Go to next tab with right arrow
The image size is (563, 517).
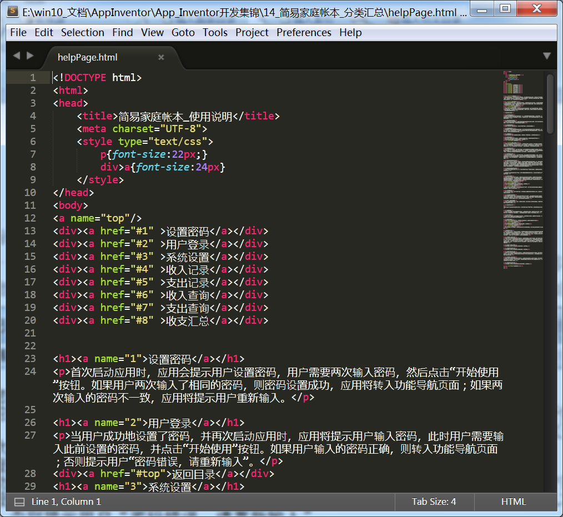(30, 56)
